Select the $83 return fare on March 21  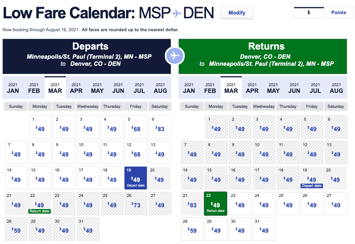point(192,203)
